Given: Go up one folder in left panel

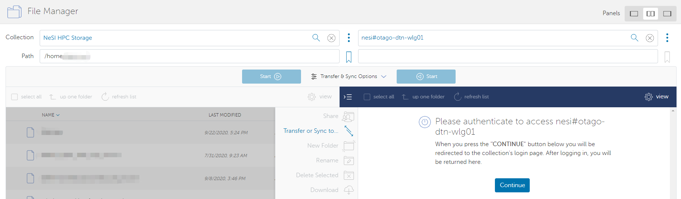Looking at the screenshot, I should pos(71,97).
